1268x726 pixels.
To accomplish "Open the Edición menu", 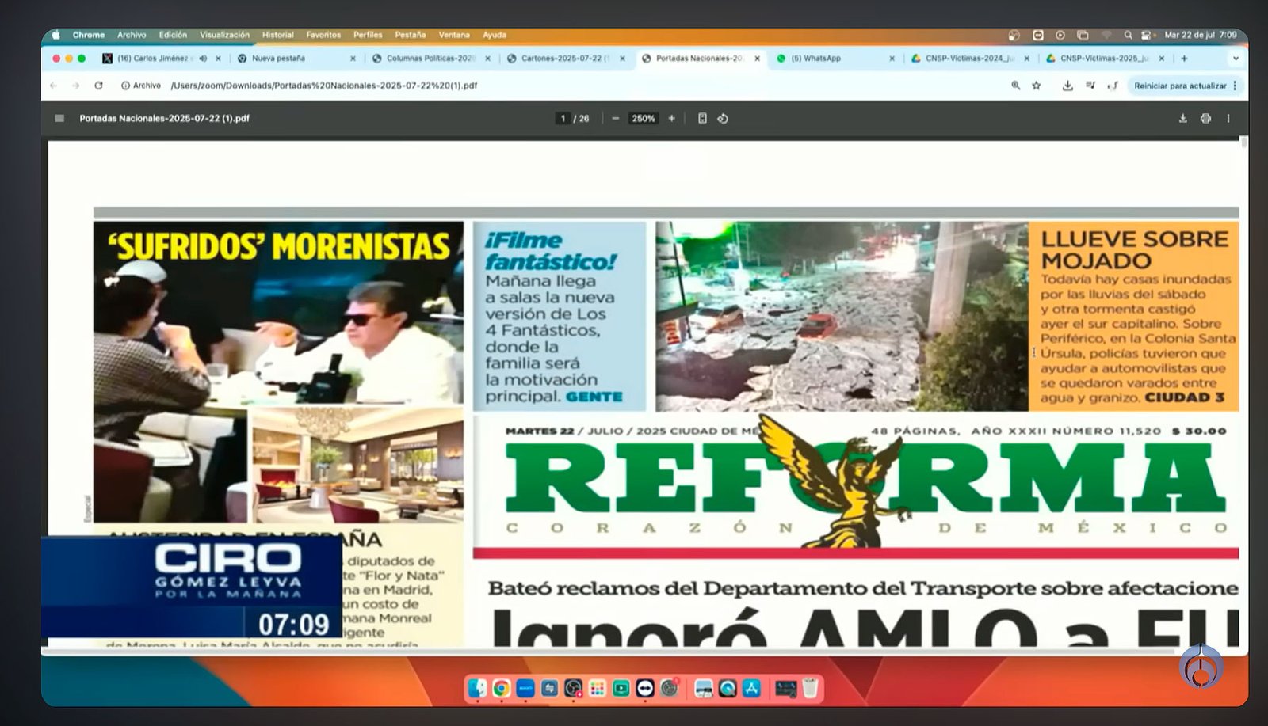I will (x=173, y=35).
